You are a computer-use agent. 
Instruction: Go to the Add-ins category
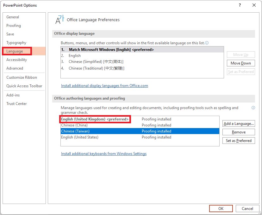pos(24,95)
